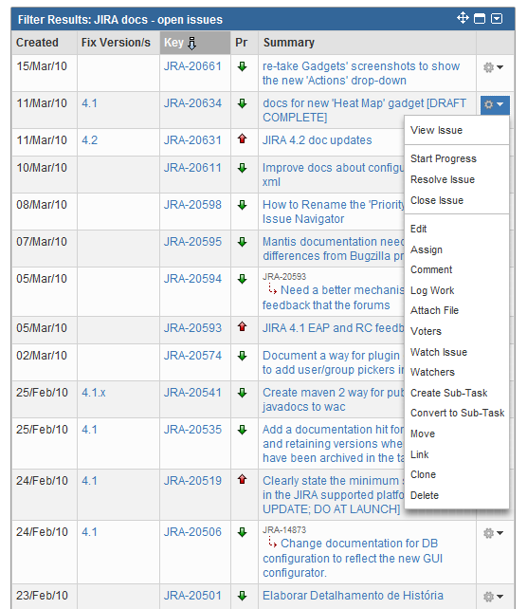Select Start Progress from the actions menu
The image size is (527, 609).
pyautogui.click(x=444, y=158)
